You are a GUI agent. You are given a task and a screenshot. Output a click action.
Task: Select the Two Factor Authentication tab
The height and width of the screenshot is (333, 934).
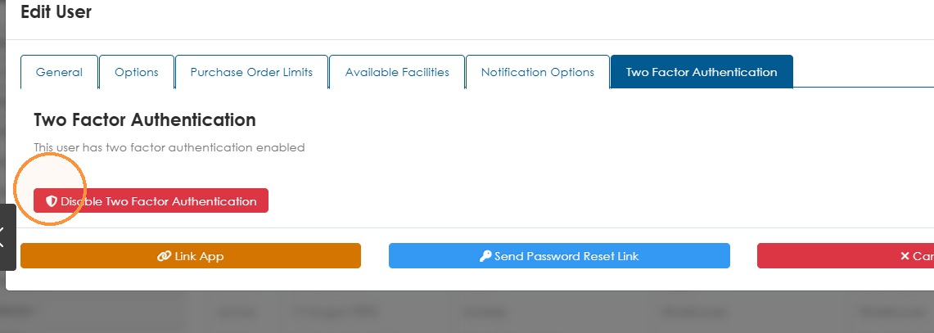click(x=702, y=72)
